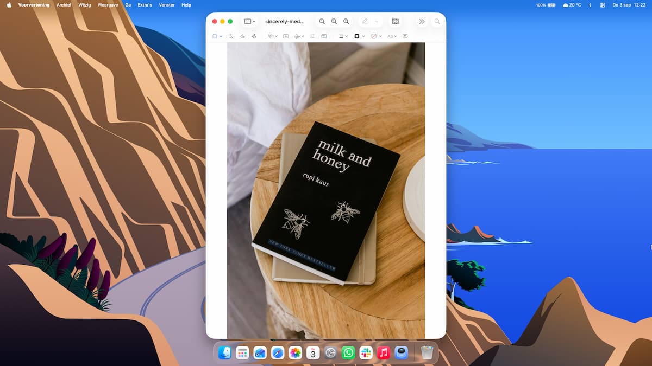Open the border color swatch menu

click(359, 36)
